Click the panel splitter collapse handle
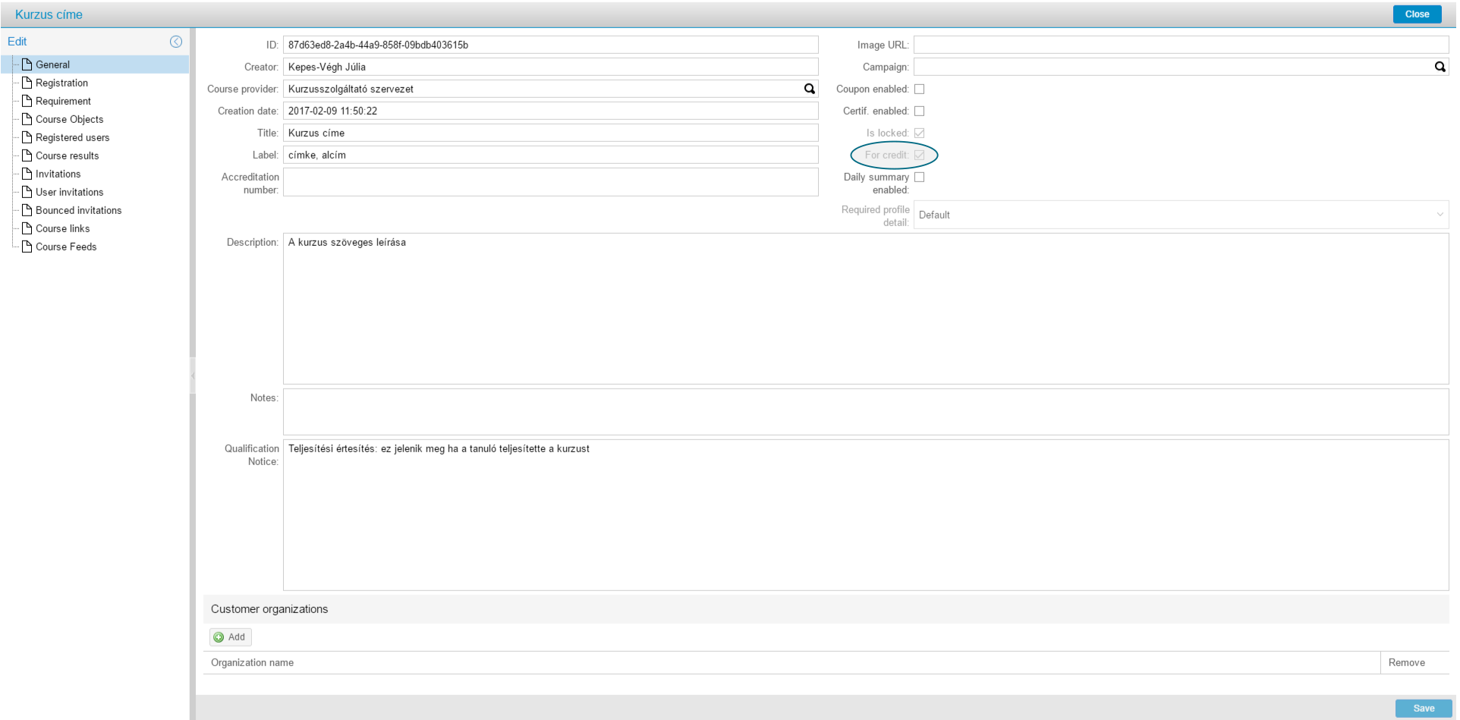The height and width of the screenshot is (720, 1460). coord(193,375)
